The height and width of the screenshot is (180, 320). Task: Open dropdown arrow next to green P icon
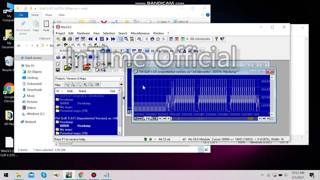(187, 39)
